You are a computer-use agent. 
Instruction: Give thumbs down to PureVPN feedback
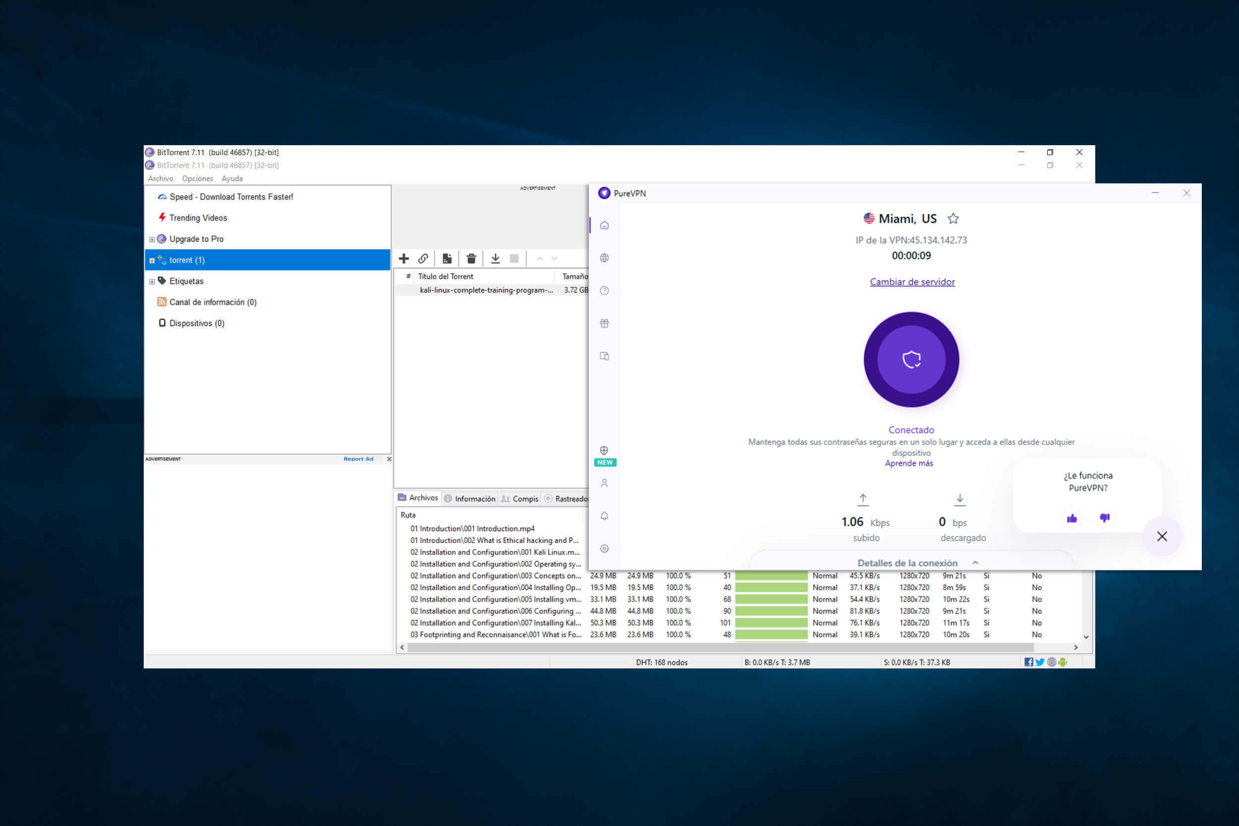tap(1105, 518)
